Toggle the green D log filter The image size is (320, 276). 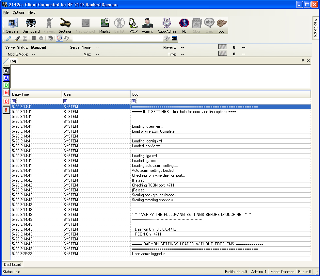pyautogui.click(x=6, y=85)
